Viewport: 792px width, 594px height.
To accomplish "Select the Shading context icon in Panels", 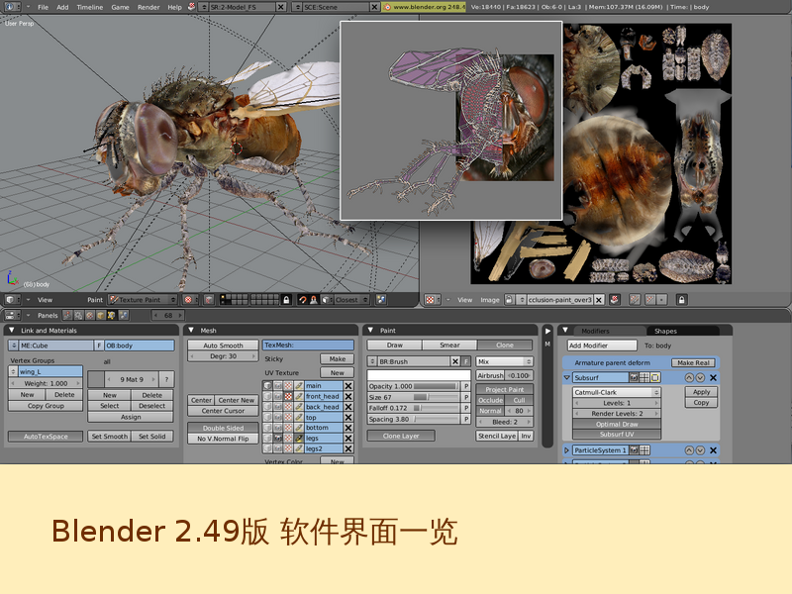I will tap(90, 315).
